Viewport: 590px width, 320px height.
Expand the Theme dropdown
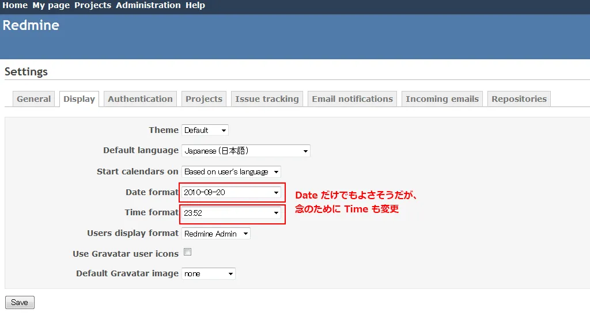[x=205, y=130]
